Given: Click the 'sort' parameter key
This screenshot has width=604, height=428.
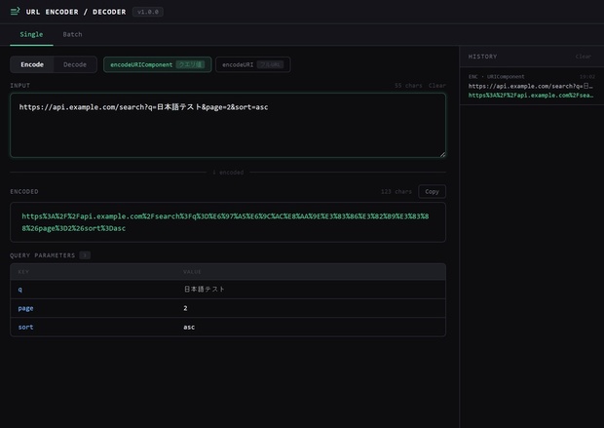Looking at the screenshot, I should coord(25,327).
